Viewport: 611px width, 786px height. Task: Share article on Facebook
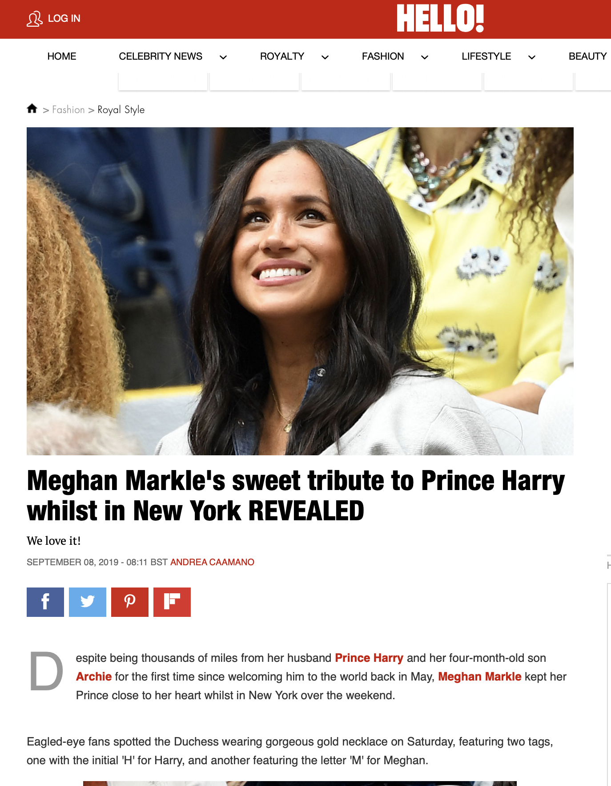(x=45, y=602)
